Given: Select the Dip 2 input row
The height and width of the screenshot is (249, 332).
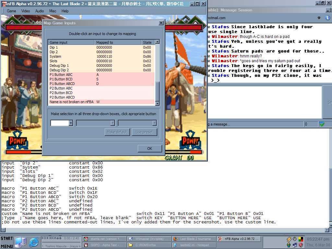Looking at the screenshot, I should tap(101, 52).
